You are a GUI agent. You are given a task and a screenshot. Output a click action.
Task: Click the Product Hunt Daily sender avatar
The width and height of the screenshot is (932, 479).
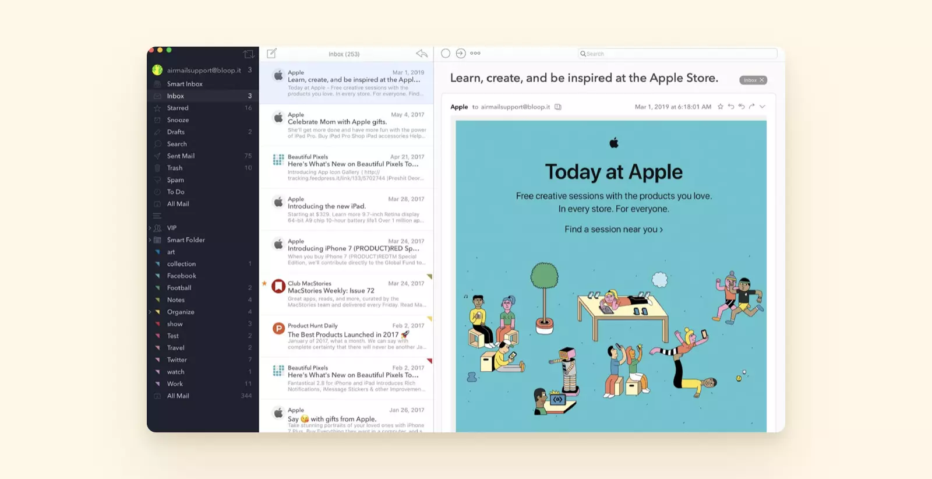[x=278, y=329]
